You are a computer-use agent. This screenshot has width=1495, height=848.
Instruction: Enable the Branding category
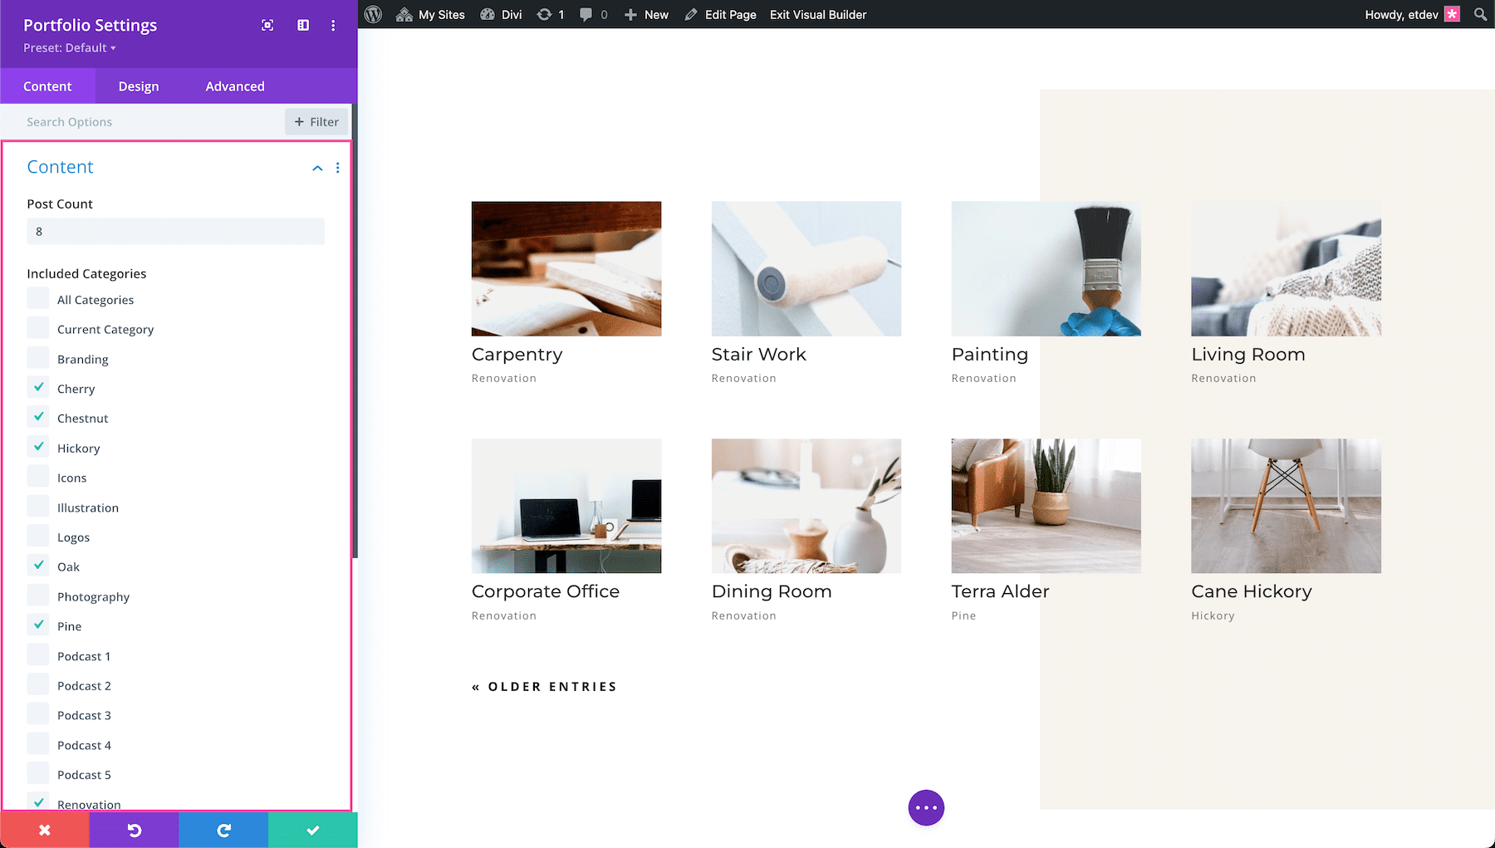[38, 357]
